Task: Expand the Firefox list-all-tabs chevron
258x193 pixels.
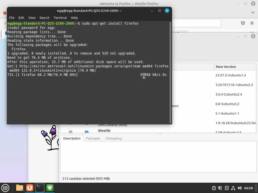Action: pos(253,13)
